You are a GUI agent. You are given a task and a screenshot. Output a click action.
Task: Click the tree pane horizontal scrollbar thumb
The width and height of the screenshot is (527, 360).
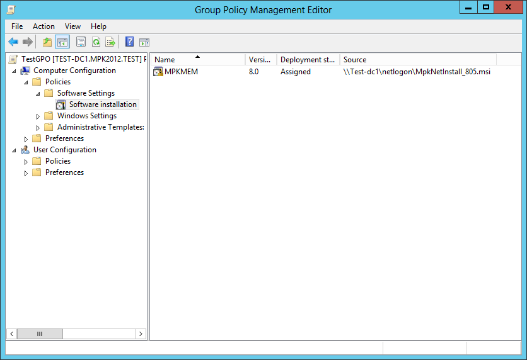(x=40, y=334)
